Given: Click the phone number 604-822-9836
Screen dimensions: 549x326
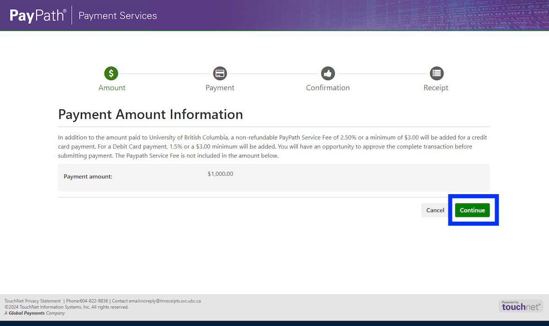Looking at the screenshot, I should coord(93,301).
